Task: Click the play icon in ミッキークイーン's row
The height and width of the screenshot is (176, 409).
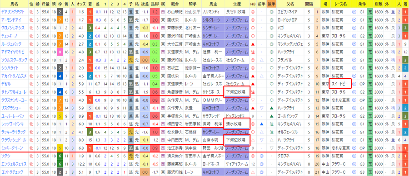Action: pos(354,148)
